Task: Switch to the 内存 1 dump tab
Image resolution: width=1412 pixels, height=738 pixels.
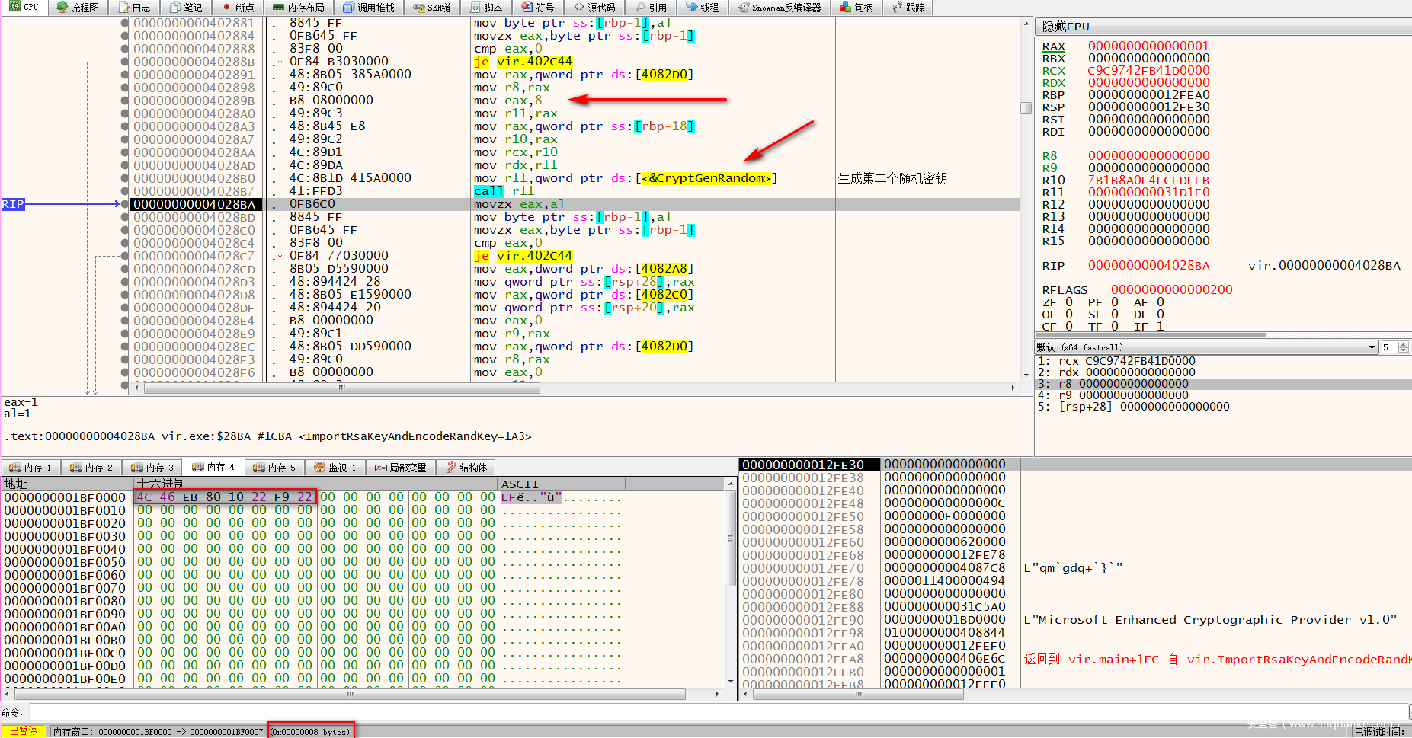Action: [30, 468]
